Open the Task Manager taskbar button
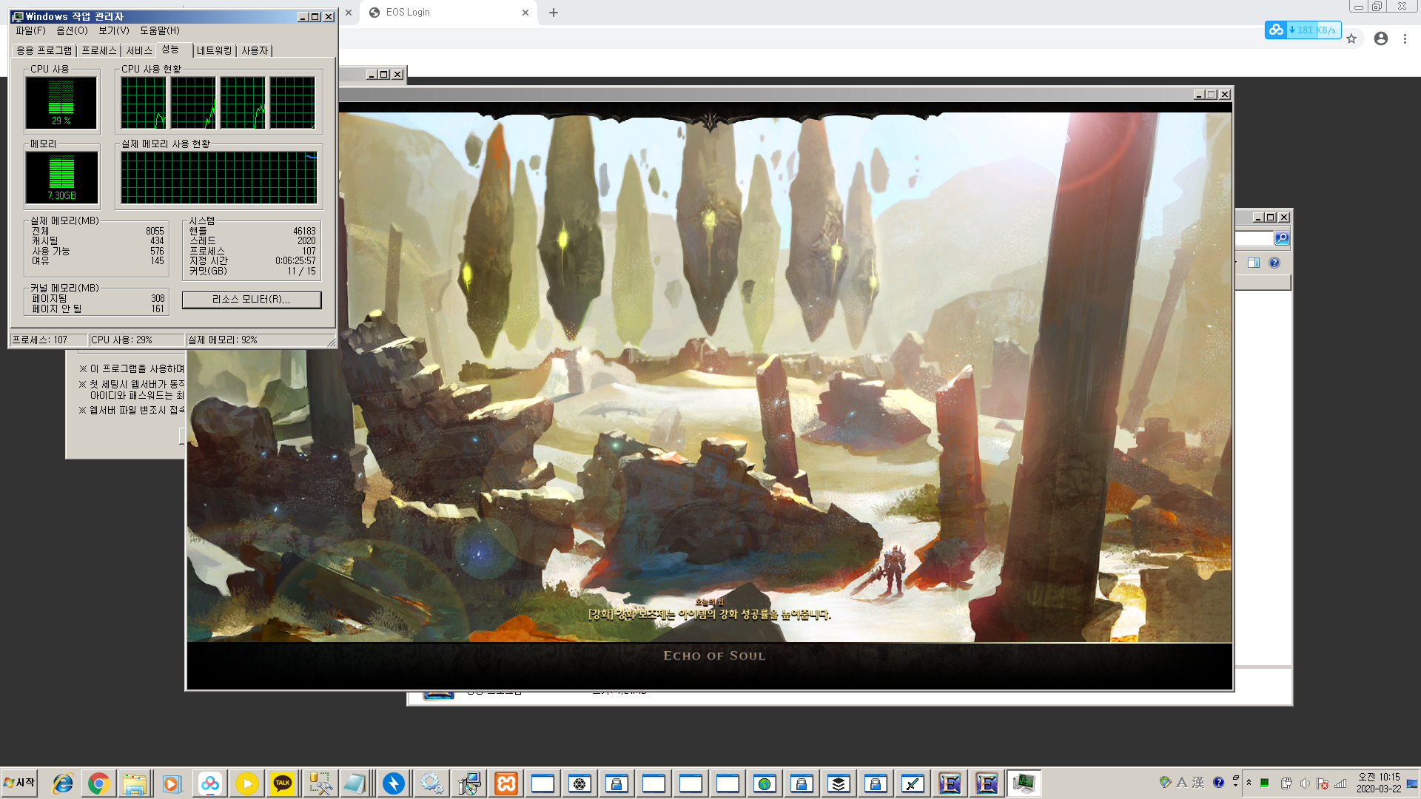 (1024, 783)
